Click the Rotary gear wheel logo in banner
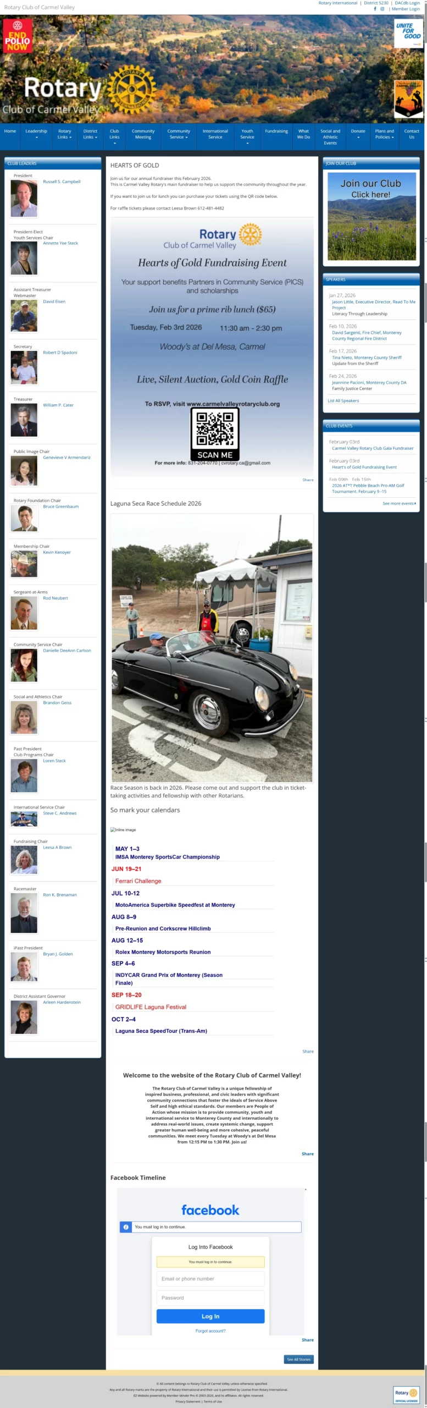The height and width of the screenshot is (1408, 427). 131,89
